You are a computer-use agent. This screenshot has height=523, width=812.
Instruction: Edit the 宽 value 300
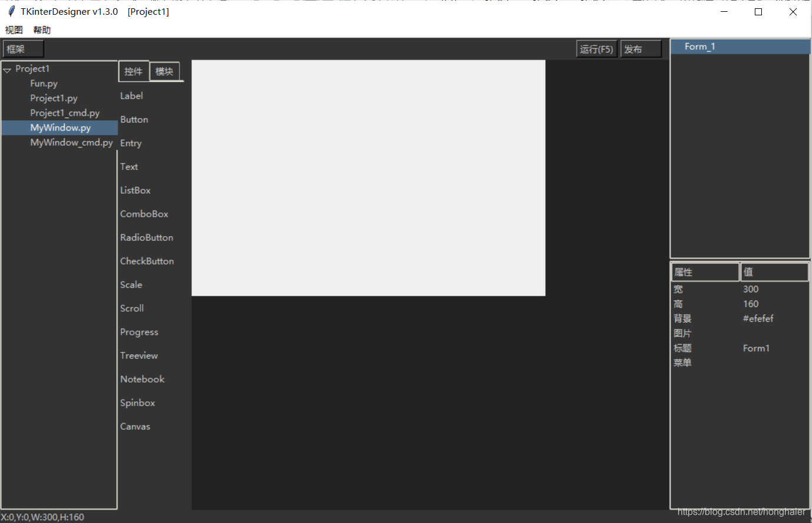[x=751, y=289]
